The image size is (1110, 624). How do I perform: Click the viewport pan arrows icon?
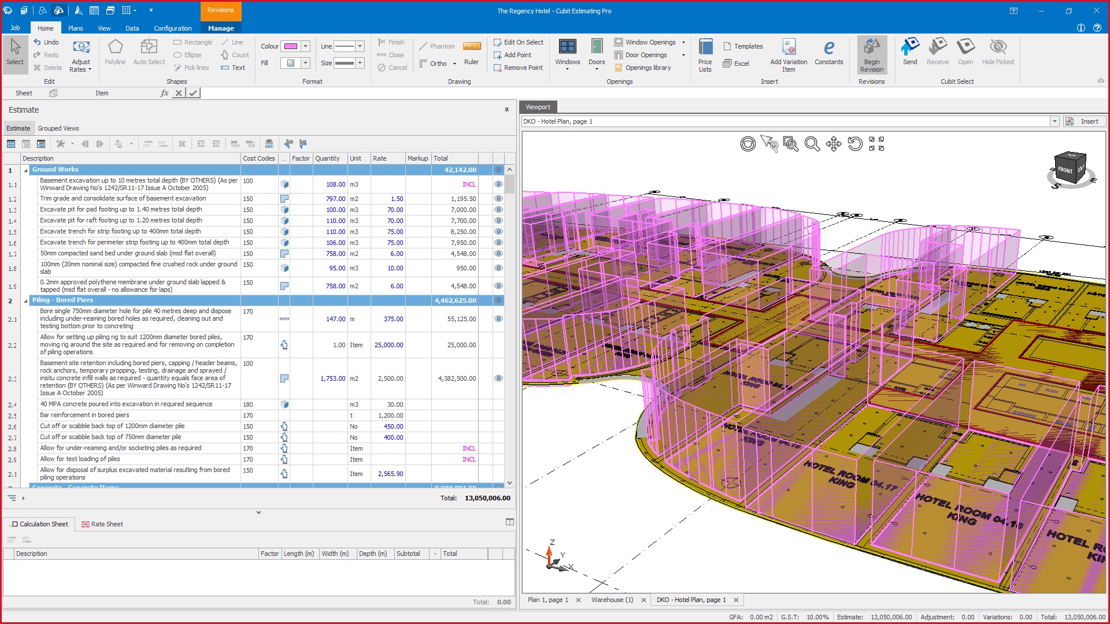[x=833, y=144]
